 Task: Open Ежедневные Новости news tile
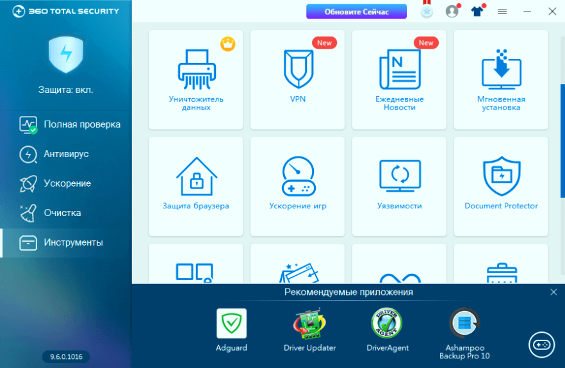tap(399, 79)
